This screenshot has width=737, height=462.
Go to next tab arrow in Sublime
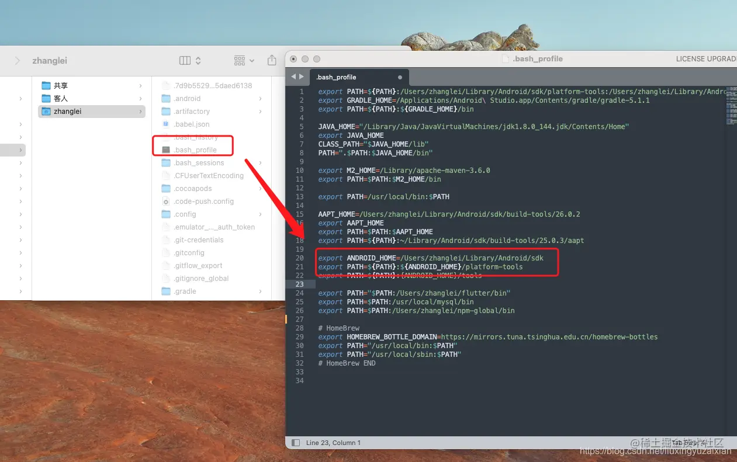click(x=302, y=77)
